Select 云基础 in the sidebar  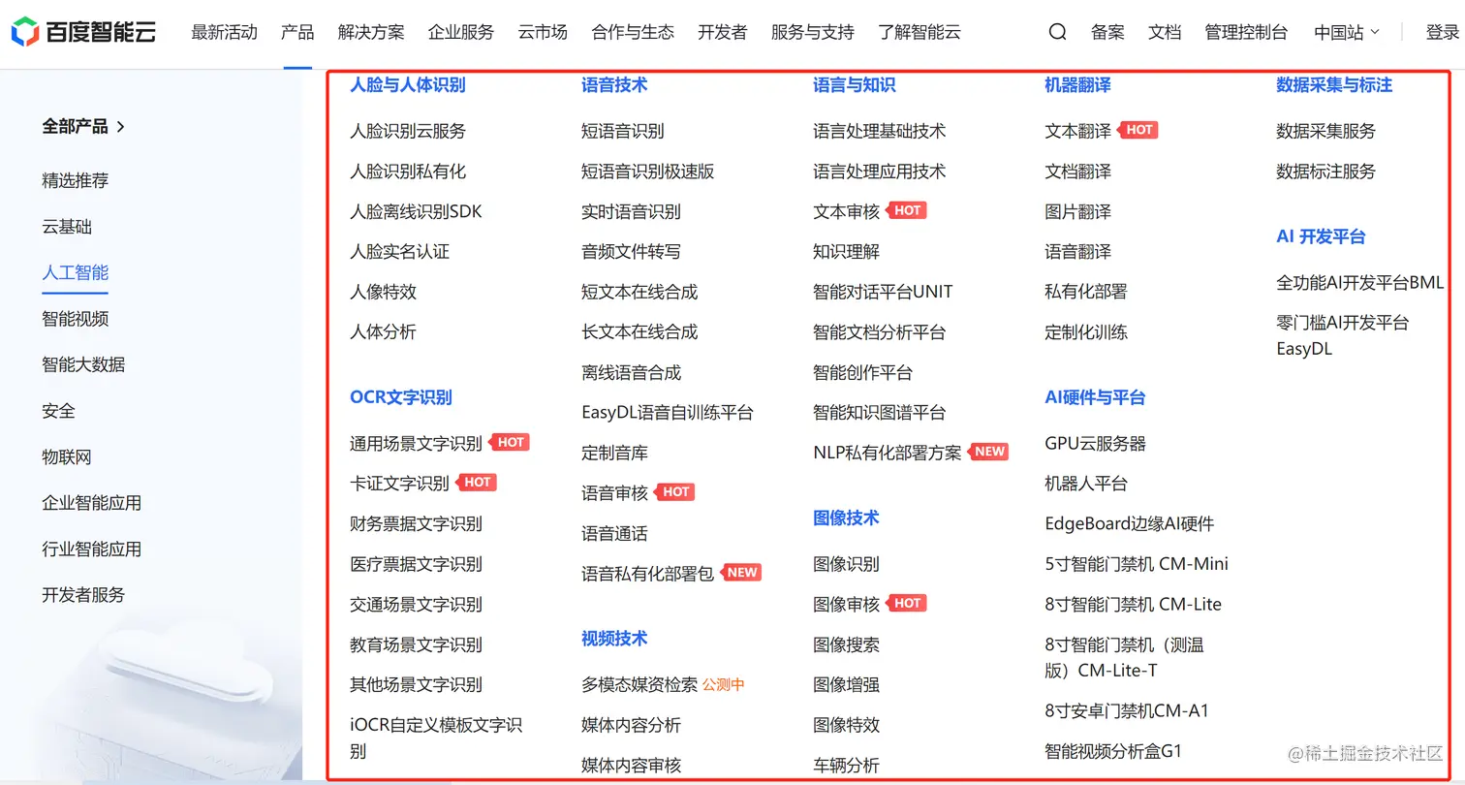67,227
